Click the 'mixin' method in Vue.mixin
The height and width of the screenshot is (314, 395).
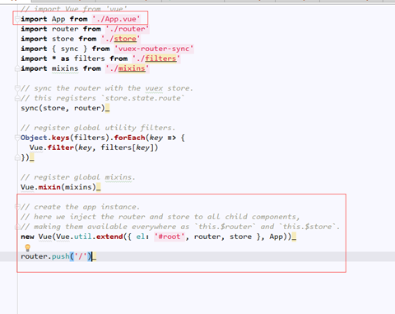[x=49, y=187]
